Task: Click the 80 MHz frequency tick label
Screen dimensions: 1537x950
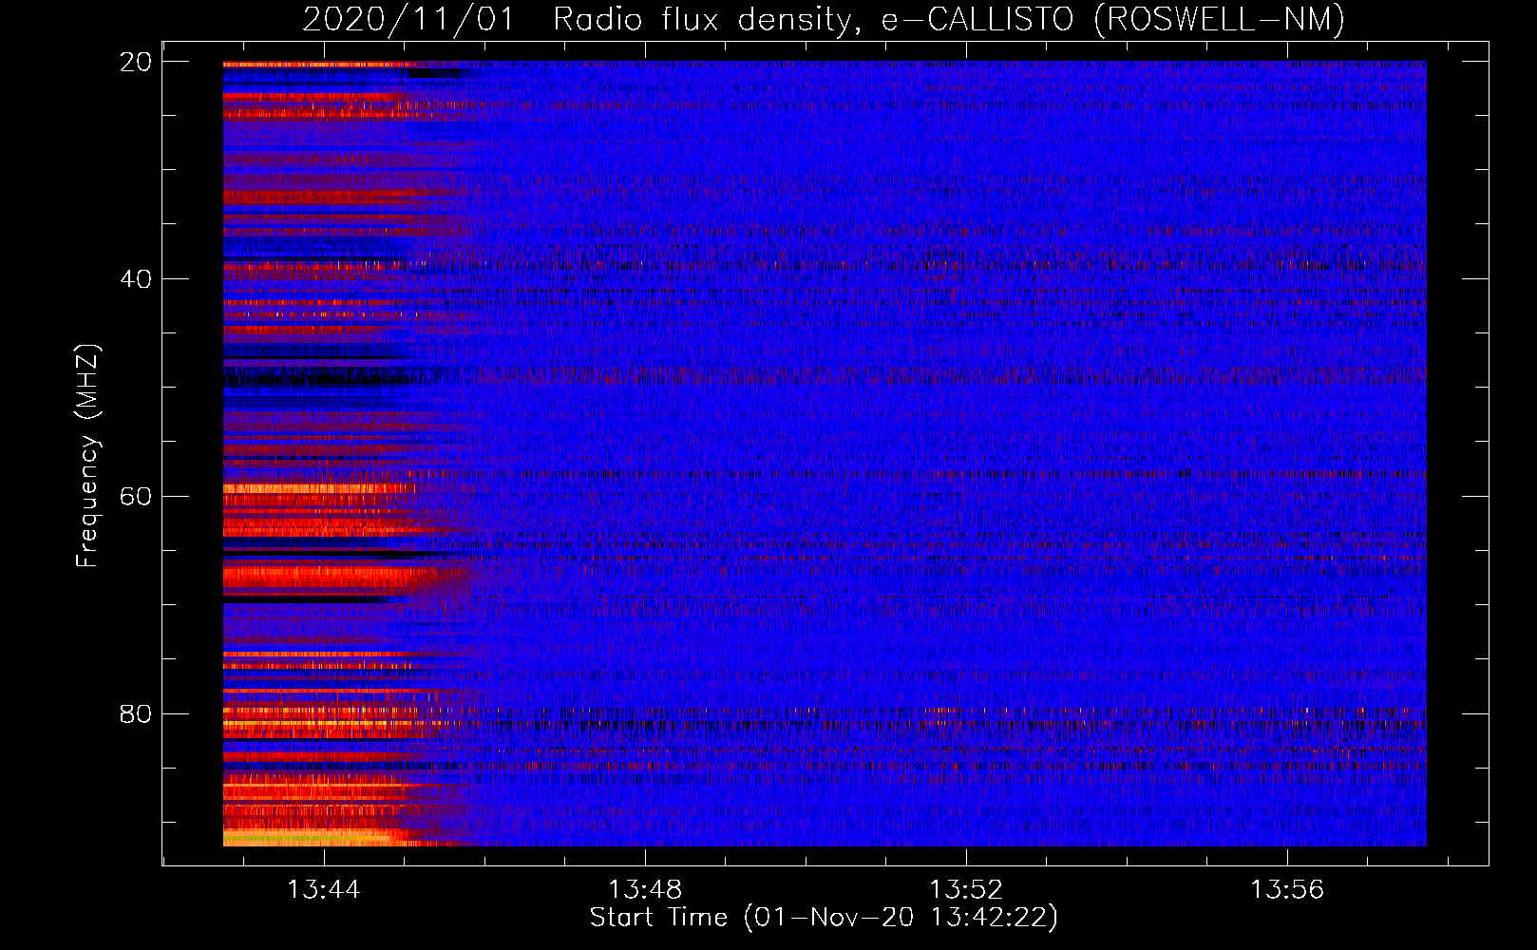Action: (x=136, y=713)
